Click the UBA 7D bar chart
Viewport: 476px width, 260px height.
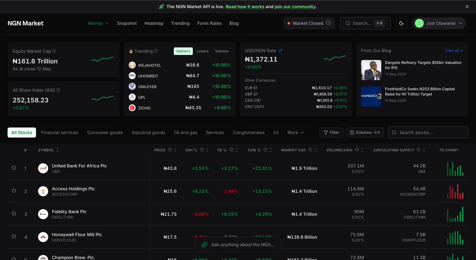(455, 169)
